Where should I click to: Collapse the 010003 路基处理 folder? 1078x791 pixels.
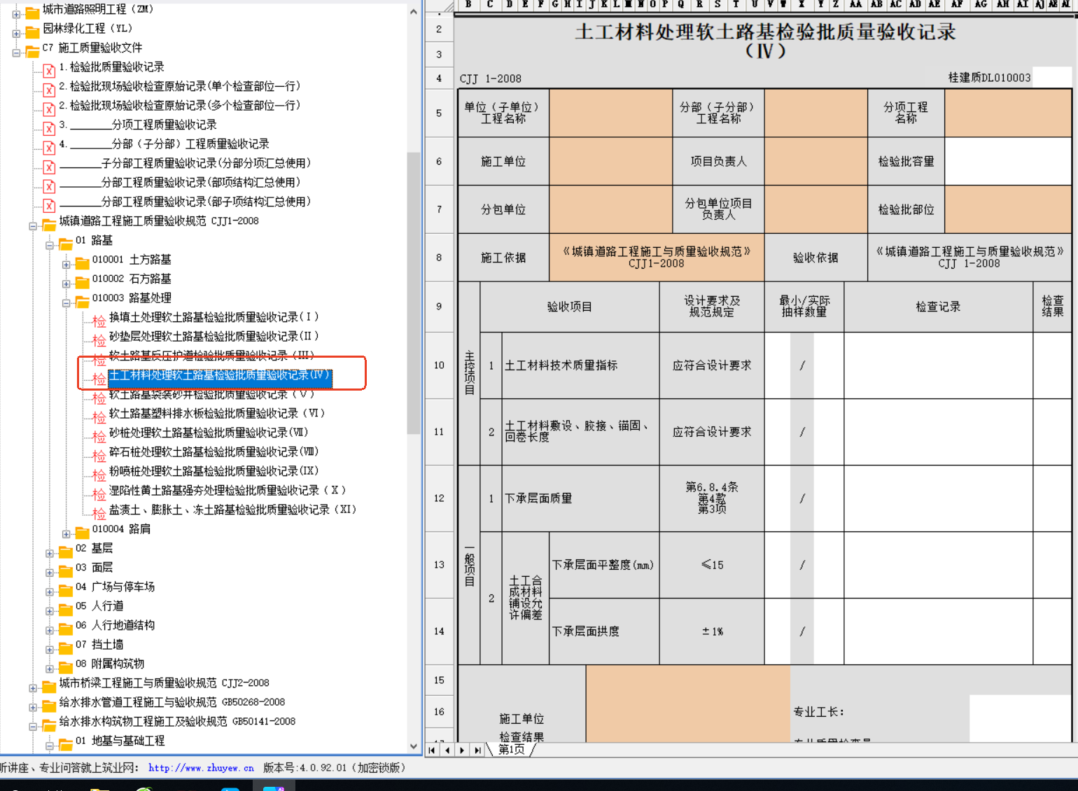tap(66, 303)
